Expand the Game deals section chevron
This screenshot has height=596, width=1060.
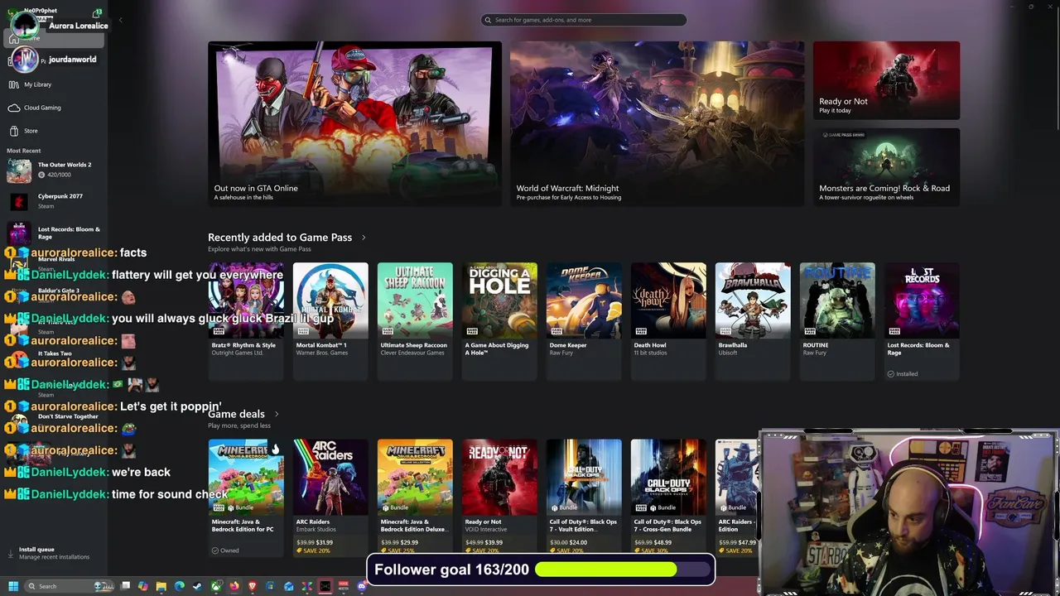(276, 414)
